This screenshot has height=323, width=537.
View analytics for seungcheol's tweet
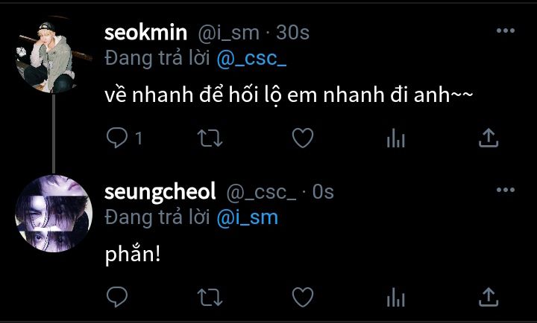click(395, 298)
